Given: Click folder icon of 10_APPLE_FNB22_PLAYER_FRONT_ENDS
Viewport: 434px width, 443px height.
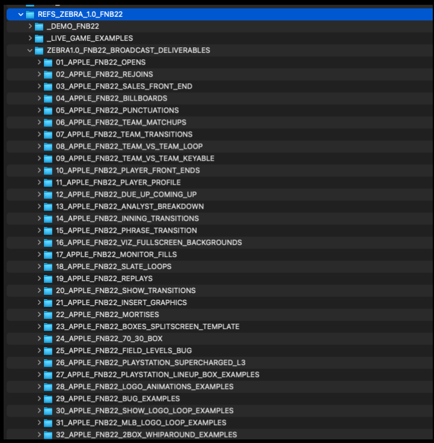Looking at the screenshot, I should click(x=48, y=171).
